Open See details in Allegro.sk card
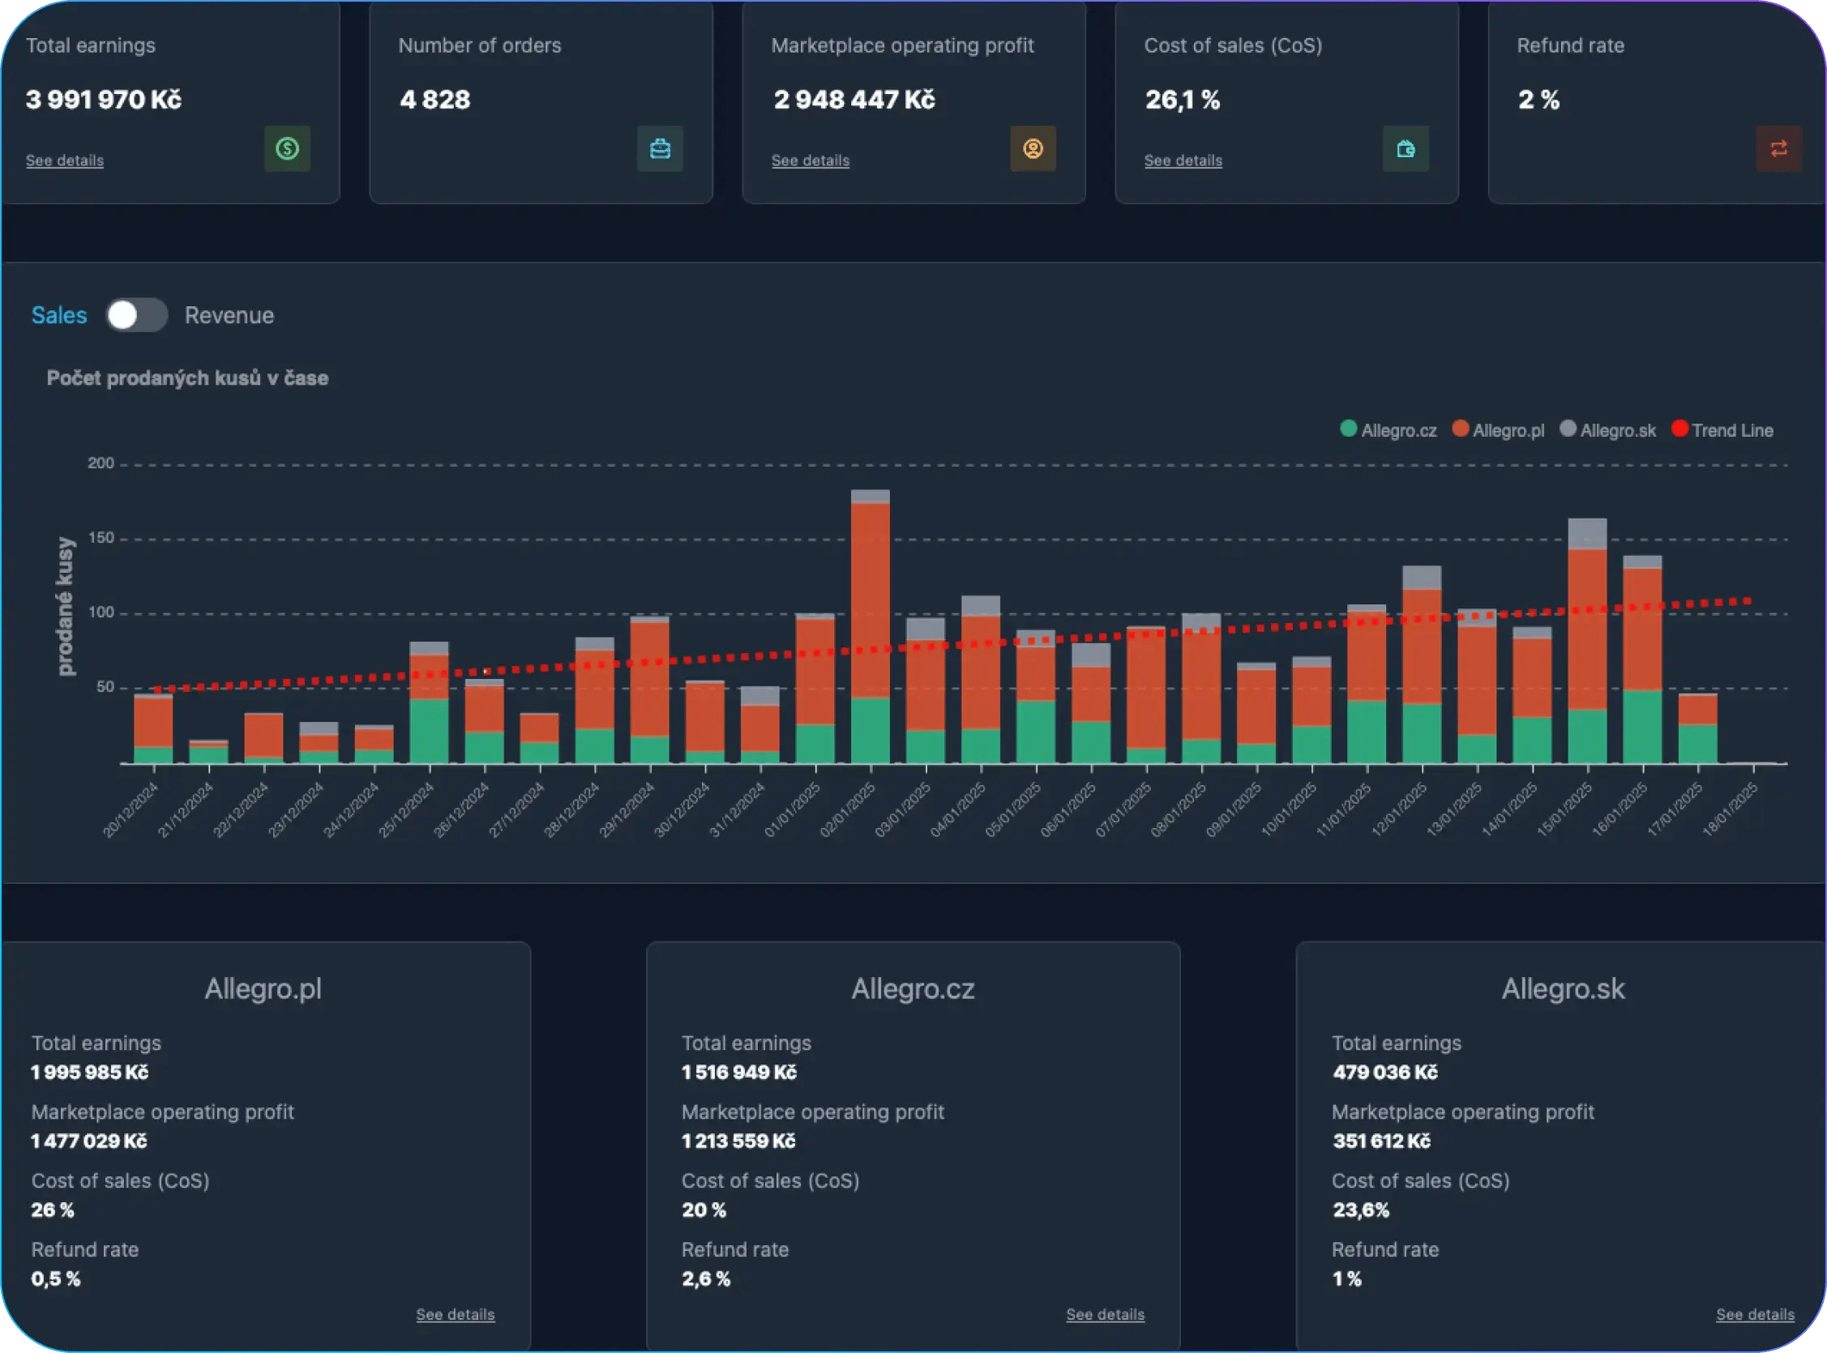 tap(1756, 1314)
